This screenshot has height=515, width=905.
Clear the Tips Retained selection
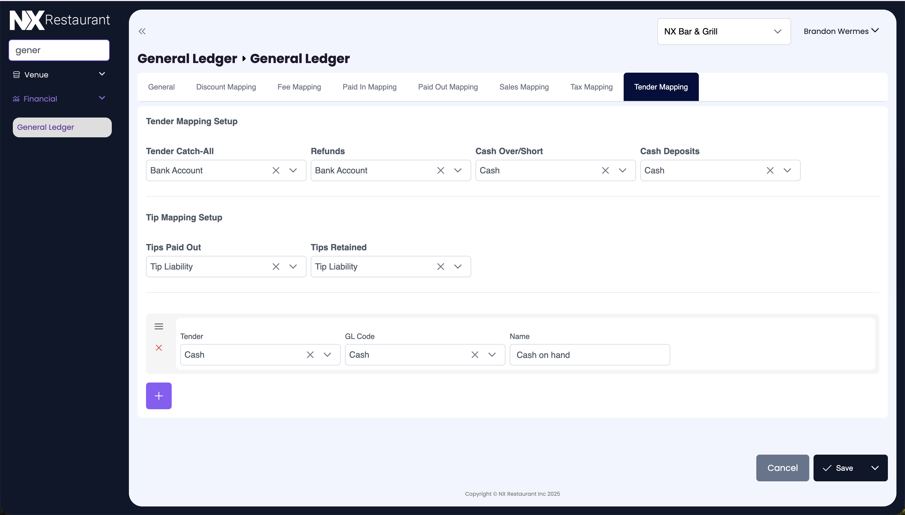click(440, 267)
